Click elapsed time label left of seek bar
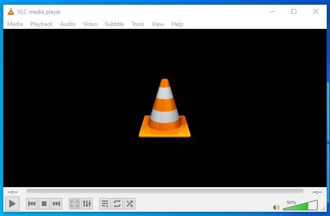Screen dimensions: 330x216 point(13,192)
